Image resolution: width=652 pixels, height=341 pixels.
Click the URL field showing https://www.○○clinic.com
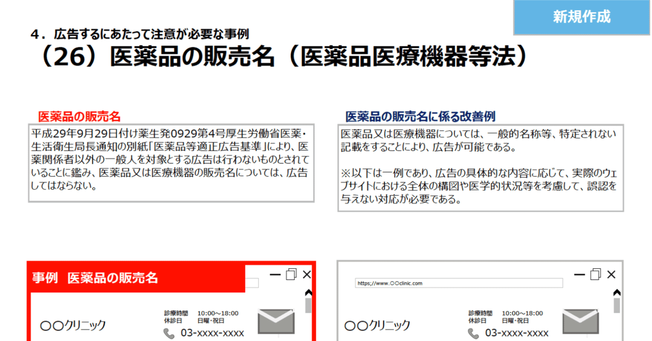458,283
